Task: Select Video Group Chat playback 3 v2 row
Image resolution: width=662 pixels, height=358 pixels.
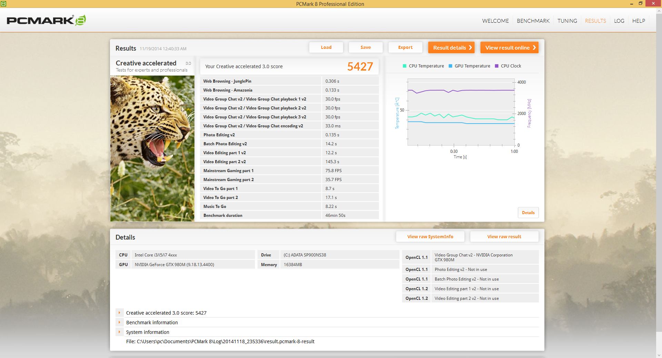Action: tap(289, 117)
